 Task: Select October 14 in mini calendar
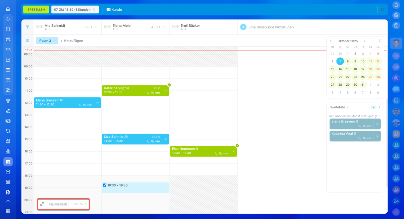pos(340,69)
